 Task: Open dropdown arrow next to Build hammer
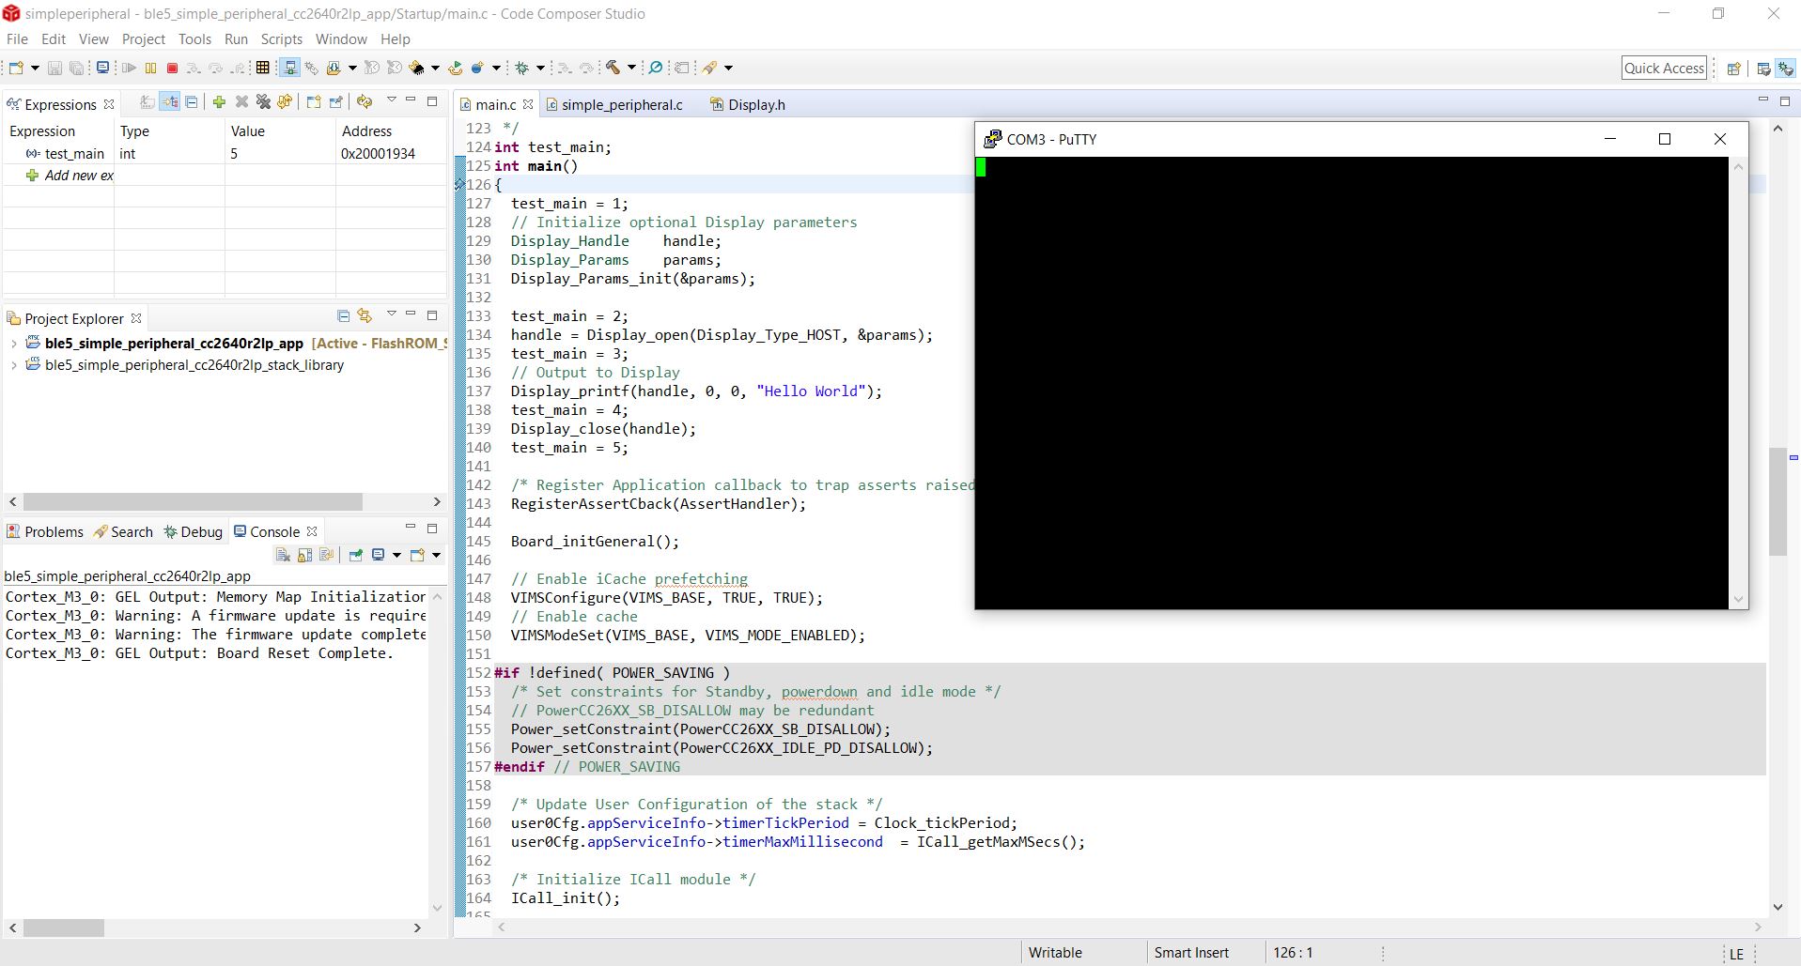click(631, 68)
